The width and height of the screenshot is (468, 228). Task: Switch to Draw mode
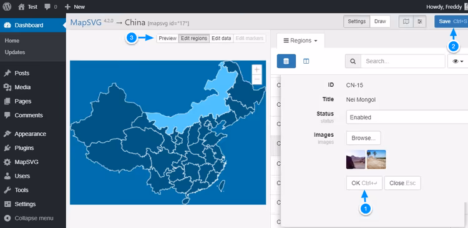[380, 21]
